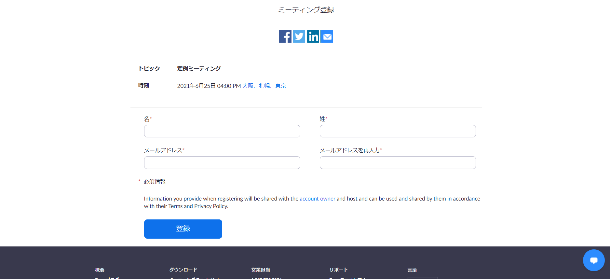Click the 定例ミーティング topic title
The width and height of the screenshot is (610, 279).
coord(199,69)
